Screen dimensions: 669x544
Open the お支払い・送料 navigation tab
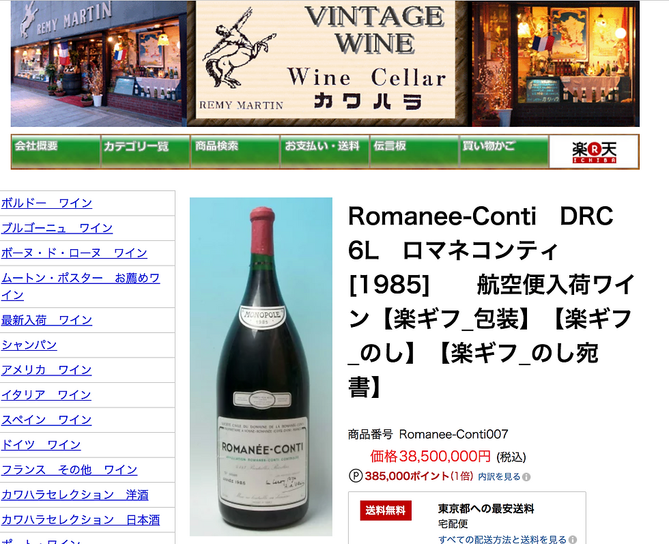coord(325,152)
